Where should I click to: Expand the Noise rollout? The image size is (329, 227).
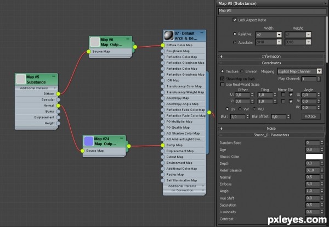271,128
